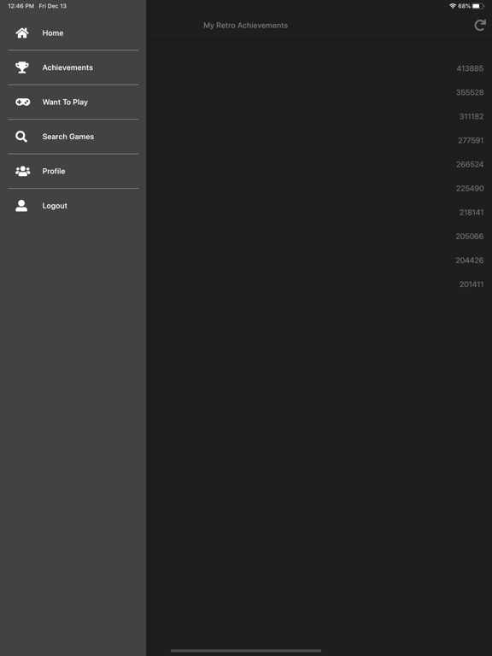Tap the Achievements trophy icon
This screenshot has width=492, height=656.
(x=22, y=67)
